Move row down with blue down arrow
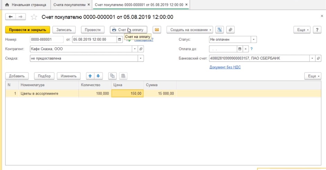326x170 pixels. click(98, 76)
